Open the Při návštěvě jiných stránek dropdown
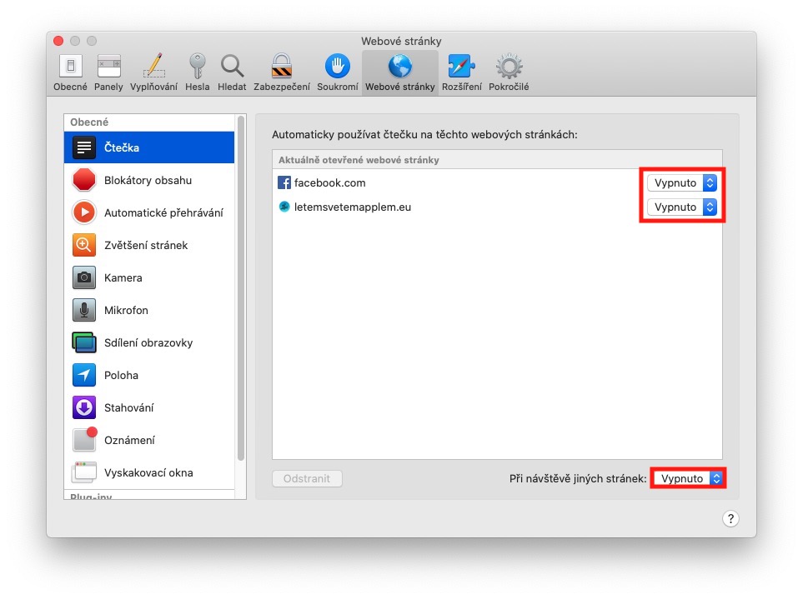Image resolution: width=803 pixels, height=599 pixels. [688, 478]
